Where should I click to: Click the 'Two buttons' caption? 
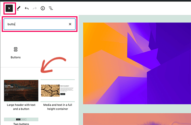21,124
